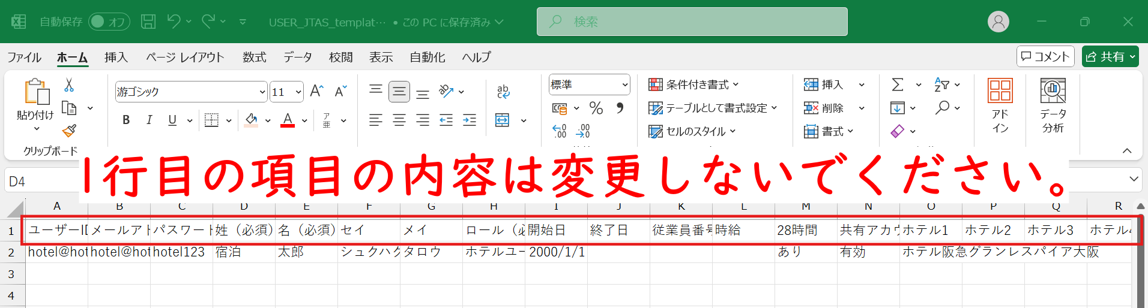Open the user account profile icon
1148x308 pixels.
[x=998, y=22]
